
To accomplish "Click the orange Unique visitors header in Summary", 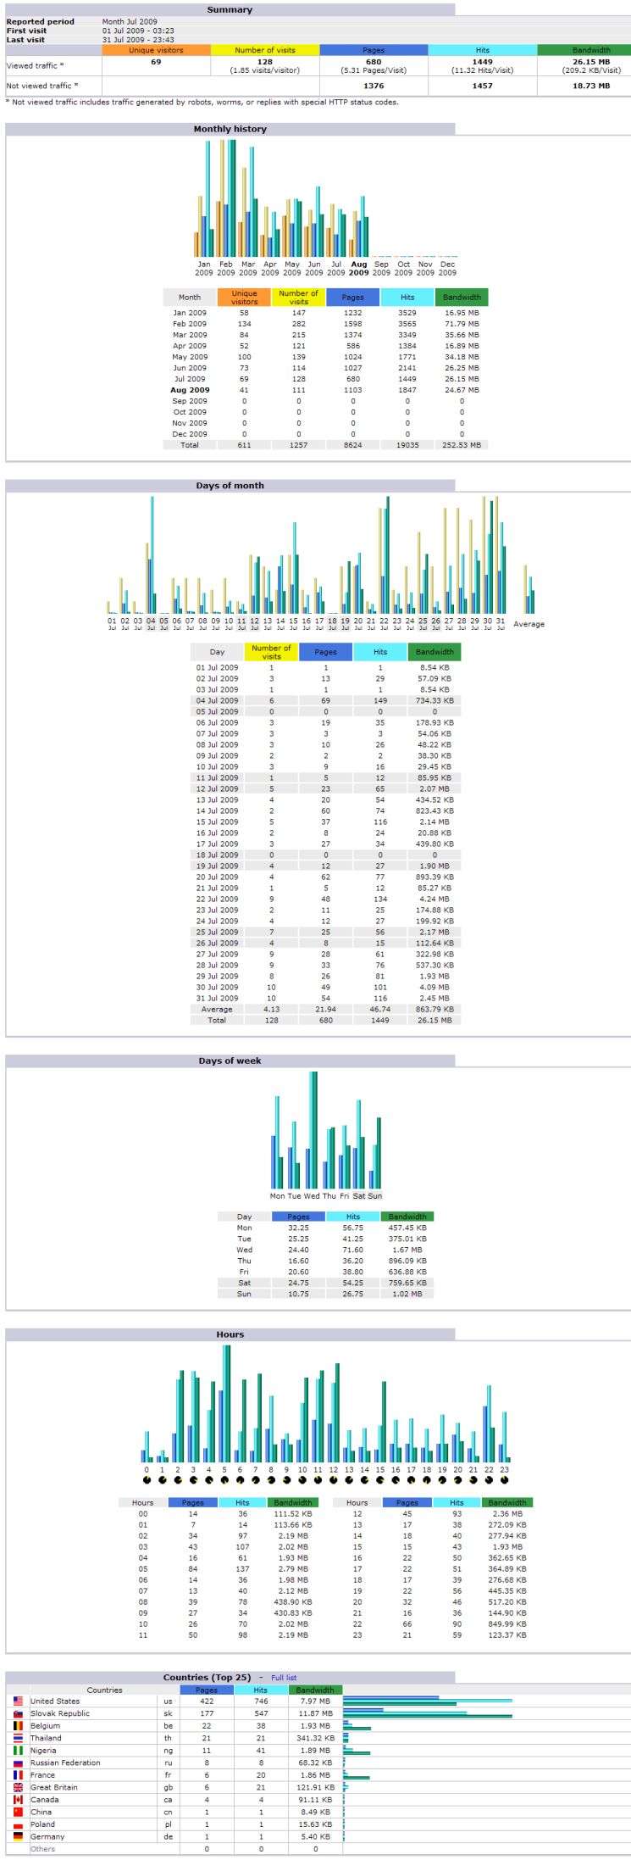I will click(156, 50).
